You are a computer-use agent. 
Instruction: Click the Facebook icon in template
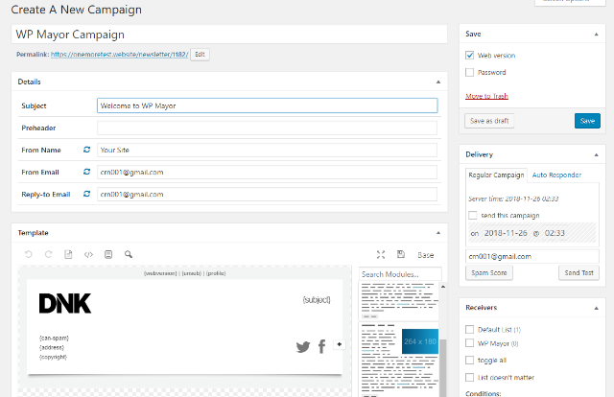point(322,346)
